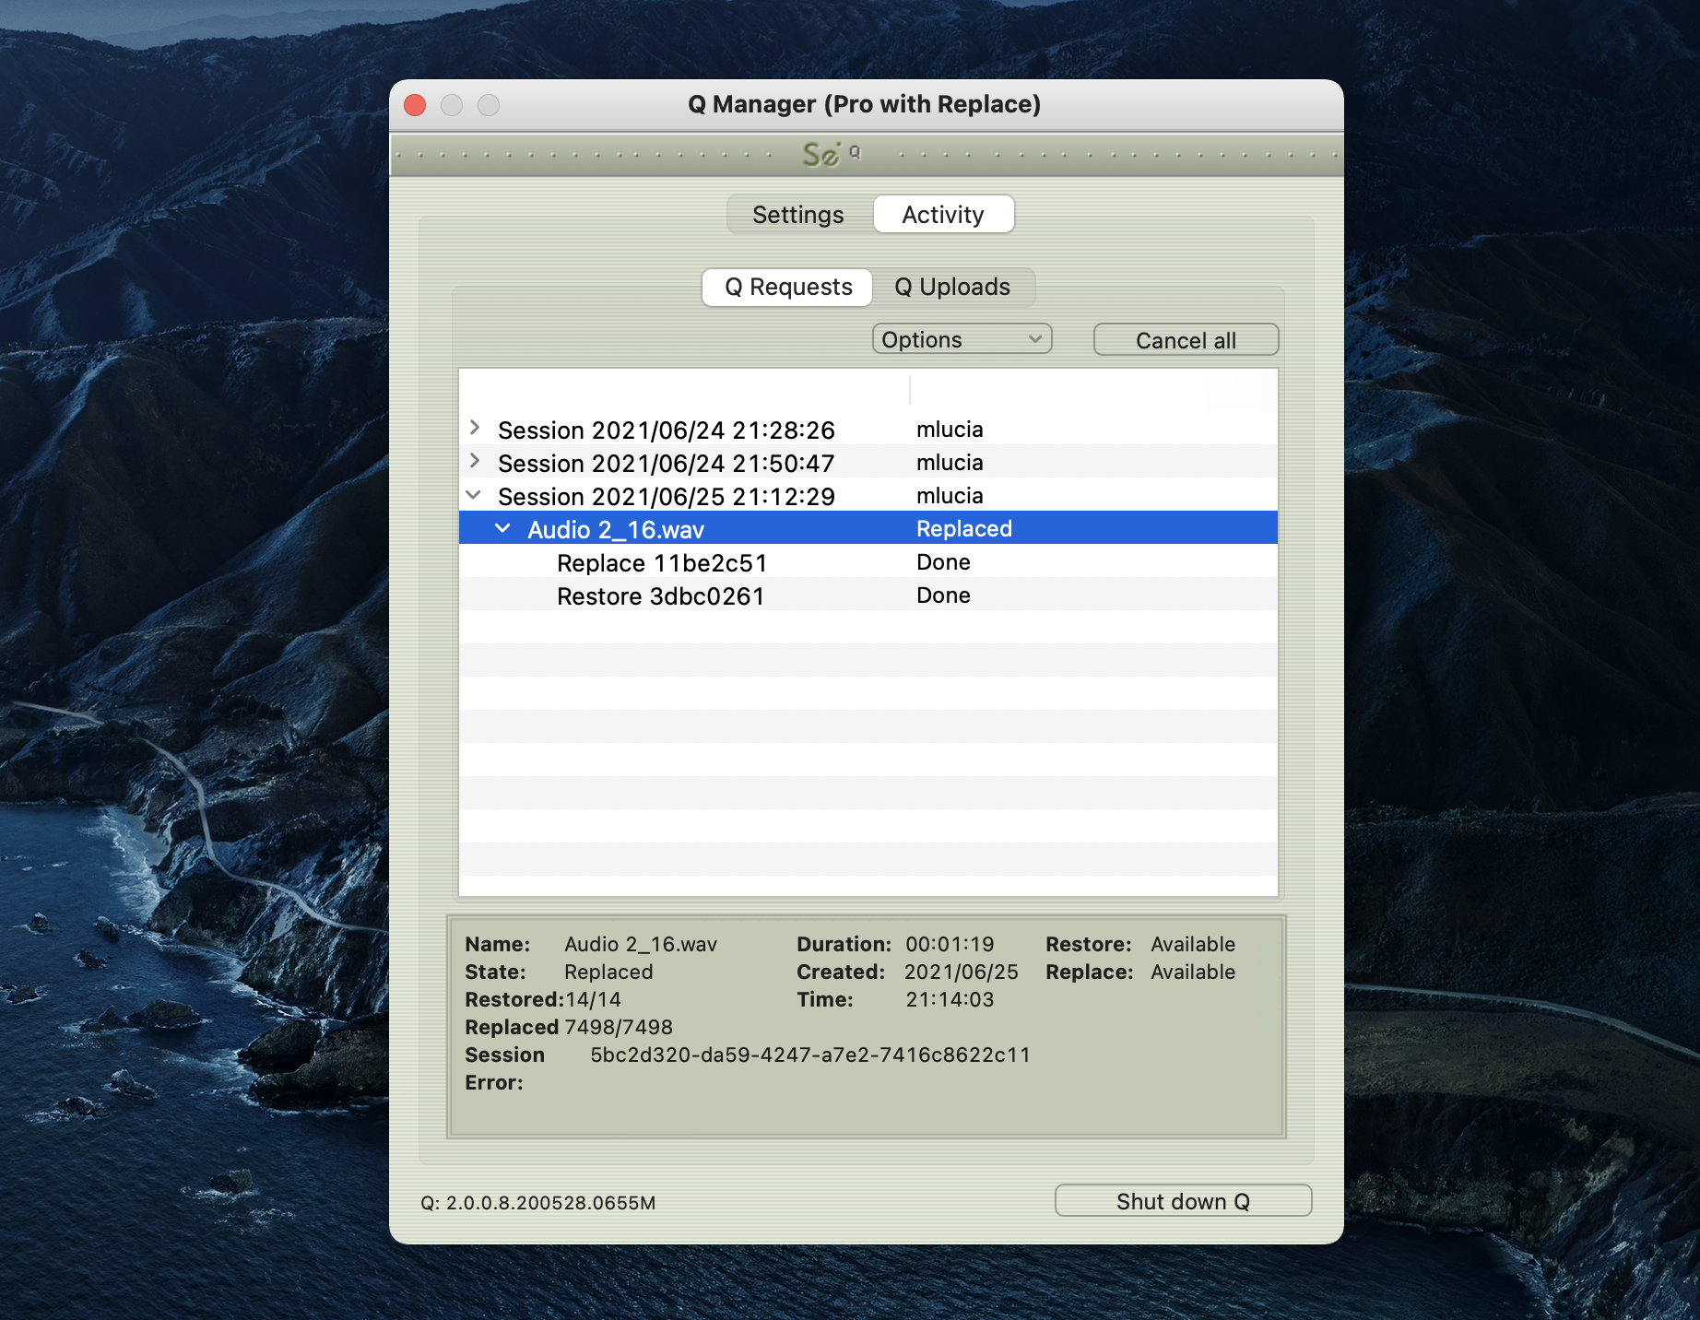Expand the Session 2021/06/24 21:50:47 row
The height and width of the screenshot is (1320, 1700).
(x=475, y=461)
